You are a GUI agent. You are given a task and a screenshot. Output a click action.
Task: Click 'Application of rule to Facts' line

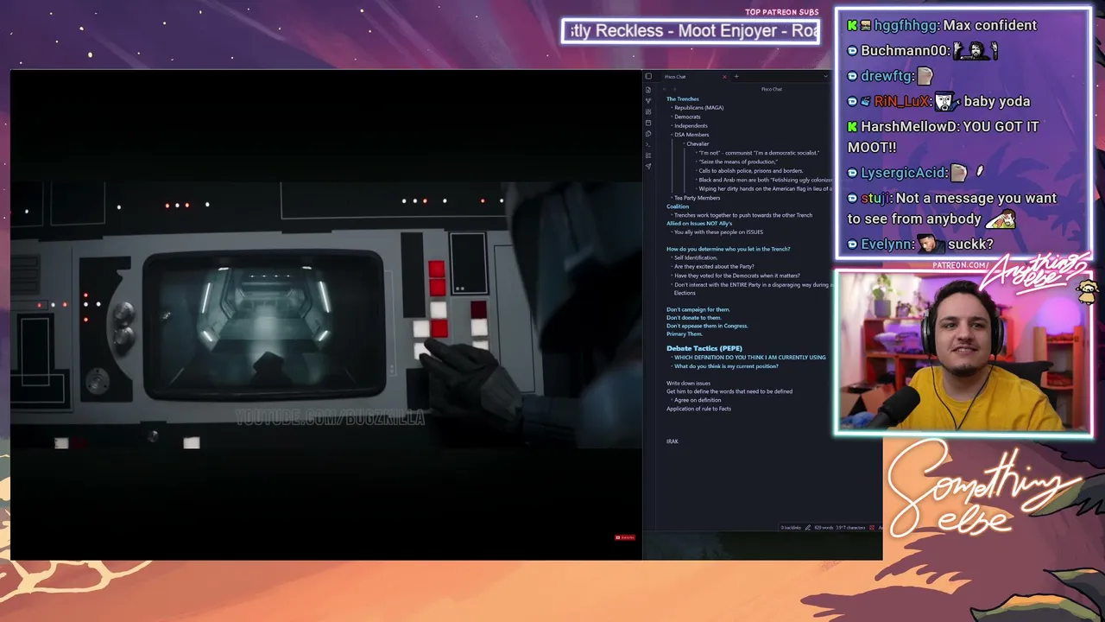pos(698,409)
